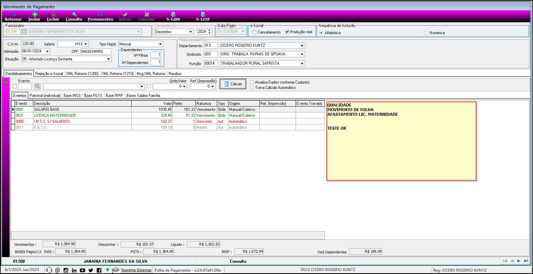The image size is (533, 274).
Task: Increase the competência year 2024 spinner
Action: pos(209,31)
